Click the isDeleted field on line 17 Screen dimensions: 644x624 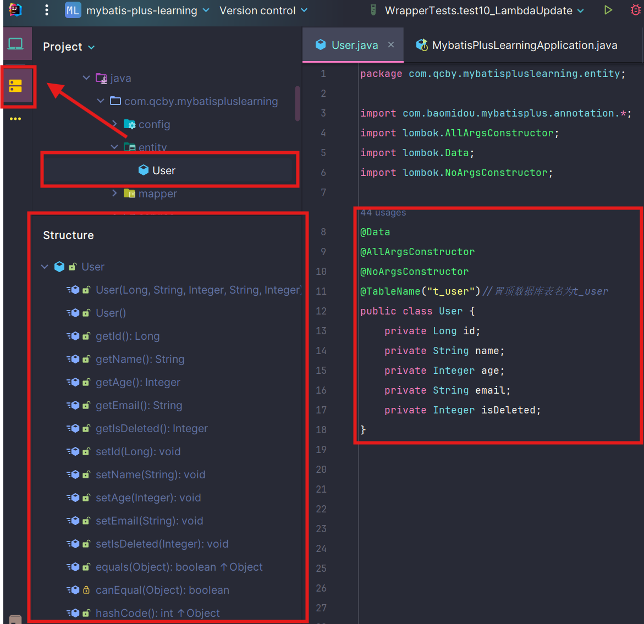click(x=508, y=410)
